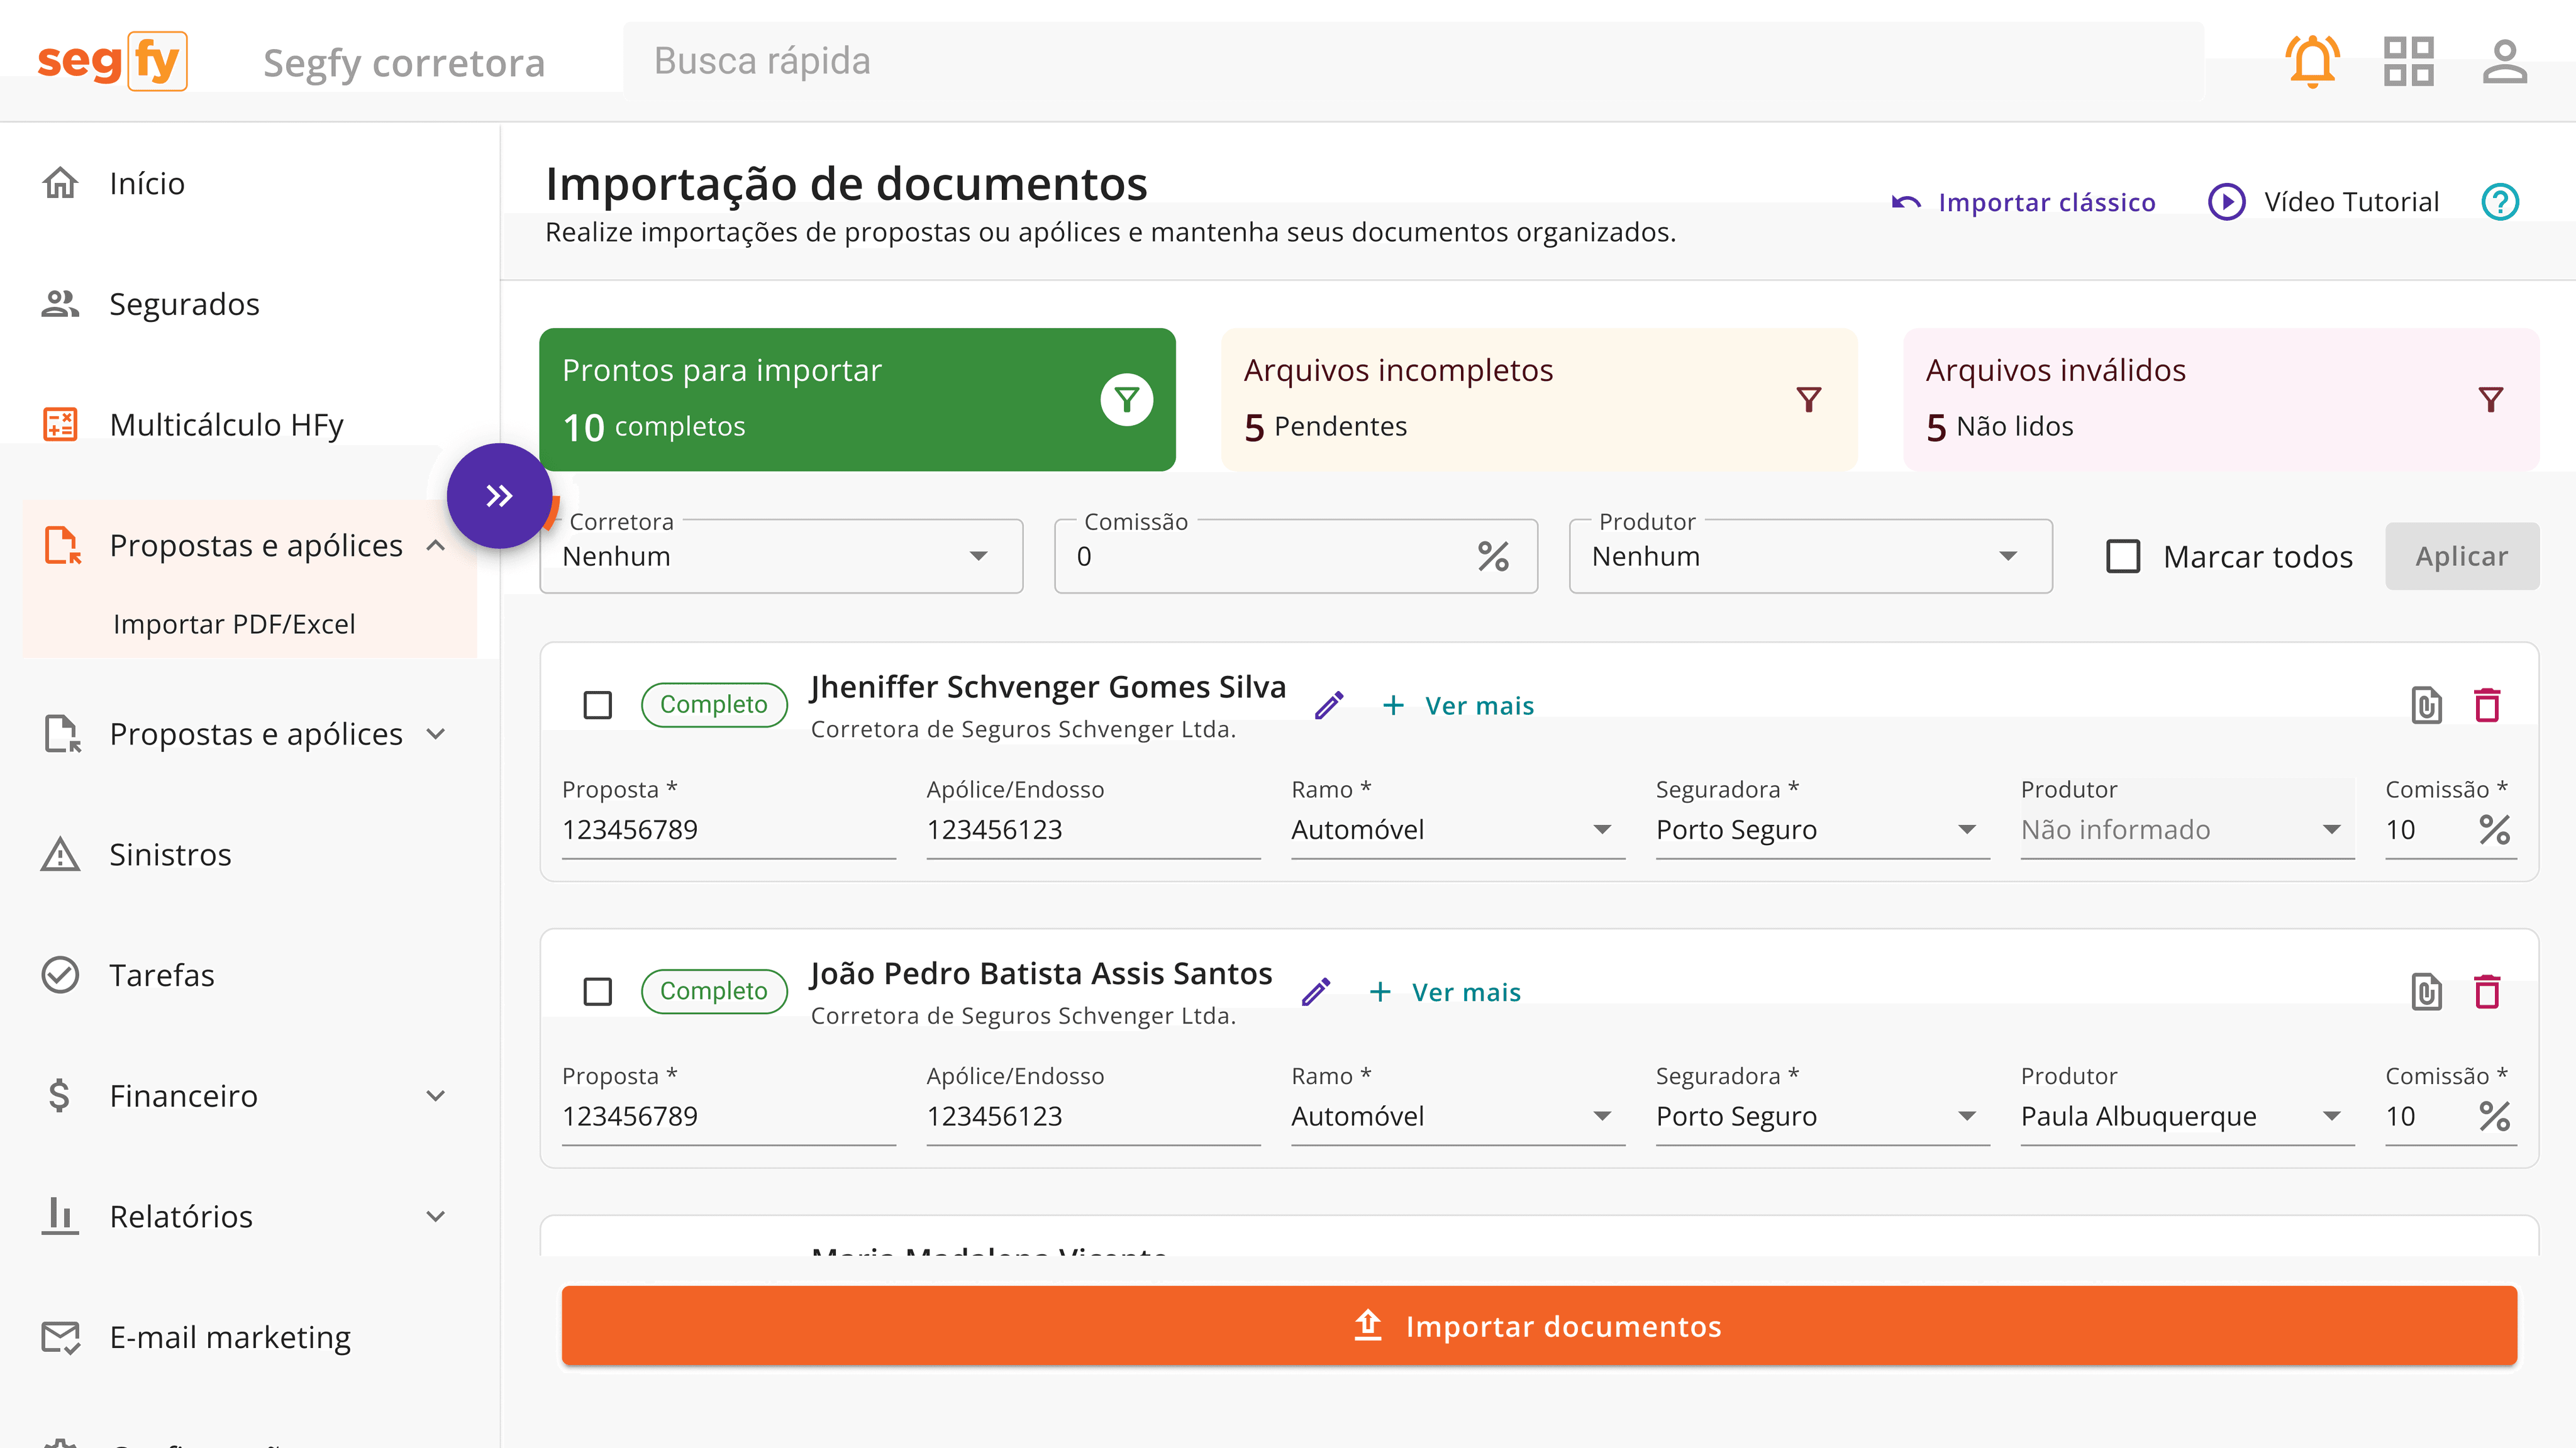The width and height of the screenshot is (2576, 1448).
Task: Filter Arquivos incompletos with funnel icon
Action: pos(1808,400)
